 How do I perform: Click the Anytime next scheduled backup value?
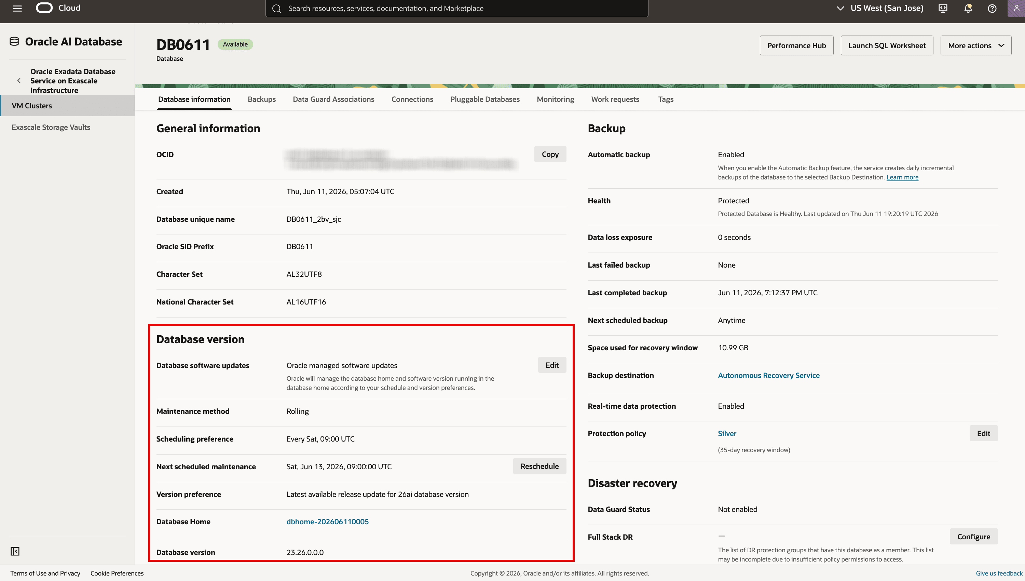732,320
